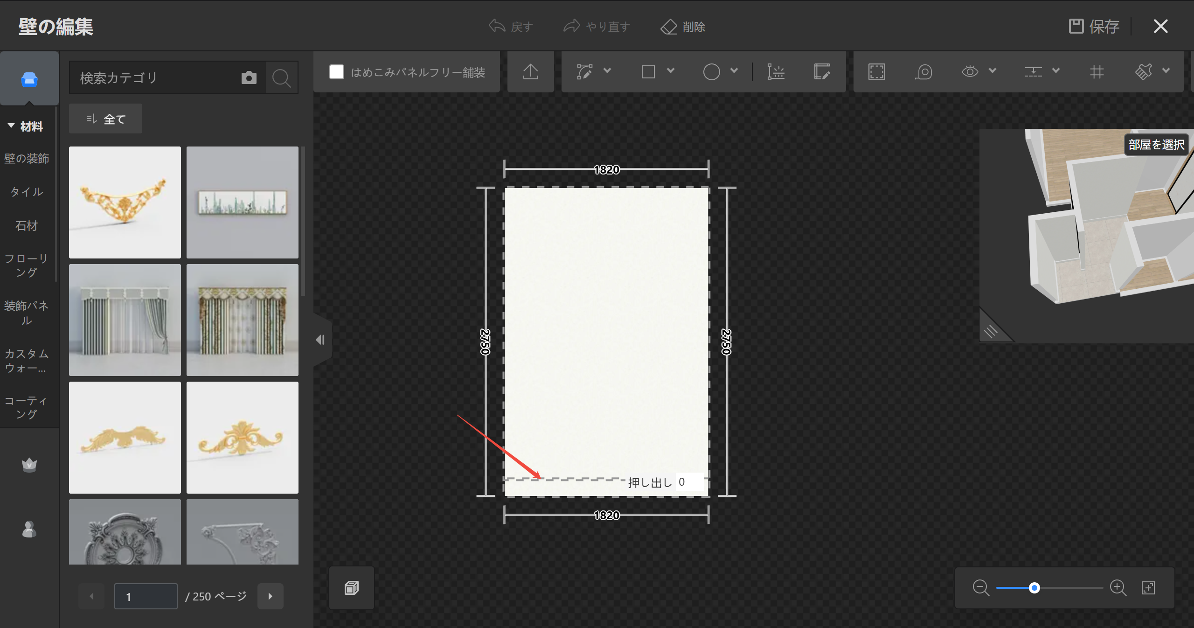1194x628 pixels.
Task: Enable はめこみパネルフリー舗装 checkbox
Action: [337, 72]
